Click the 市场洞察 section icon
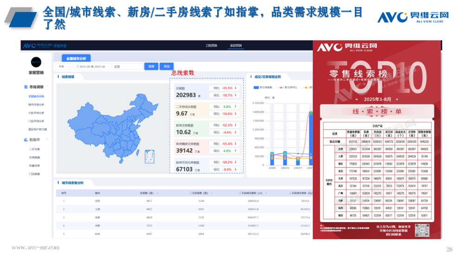The width and height of the screenshot is (464, 261). pos(26,87)
